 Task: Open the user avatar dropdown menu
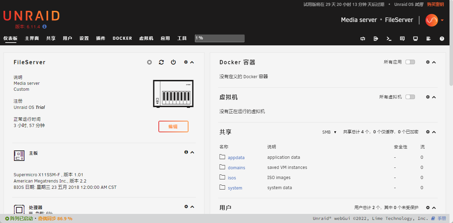[435, 20]
